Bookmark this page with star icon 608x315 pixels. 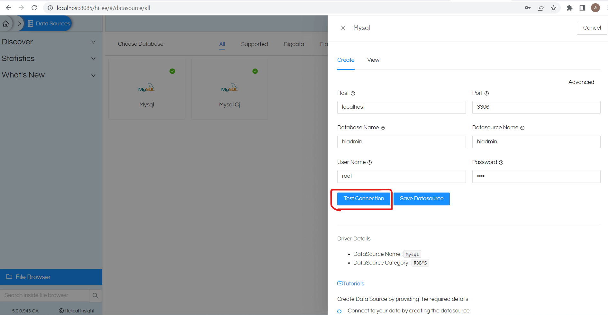click(x=553, y=8)
